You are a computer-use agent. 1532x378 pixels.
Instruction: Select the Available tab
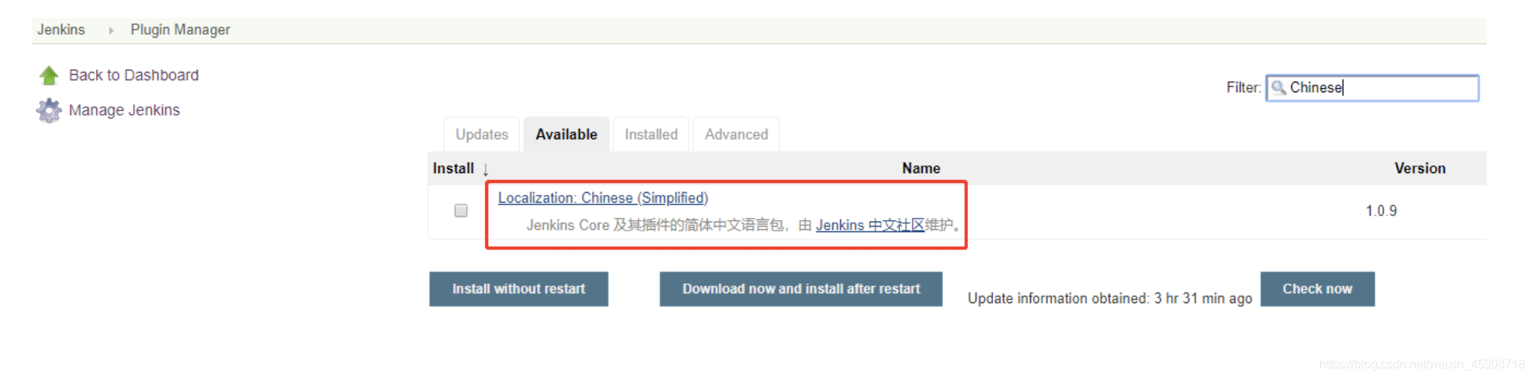[x=566, y=135]
